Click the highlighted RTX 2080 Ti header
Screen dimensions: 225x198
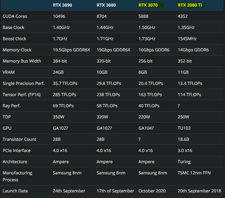[190, 5]
